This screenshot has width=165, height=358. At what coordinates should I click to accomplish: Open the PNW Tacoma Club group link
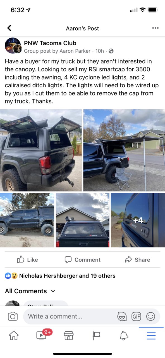(x=50, y=43)
